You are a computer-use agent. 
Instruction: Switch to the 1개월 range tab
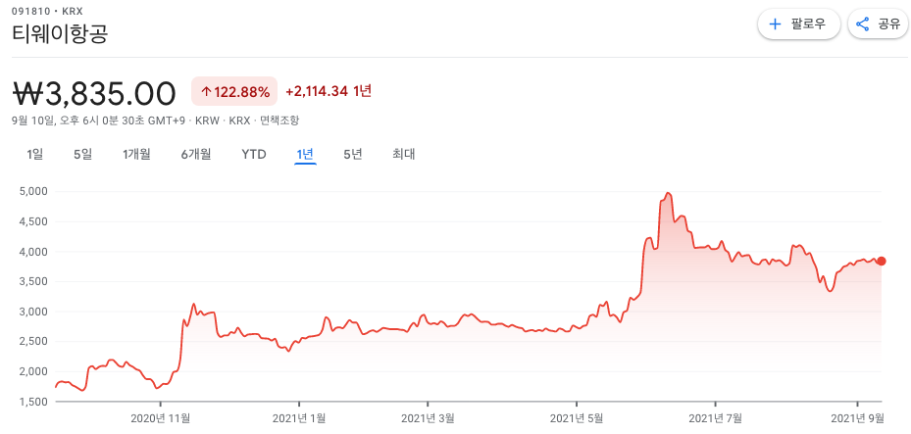[136, 155]
